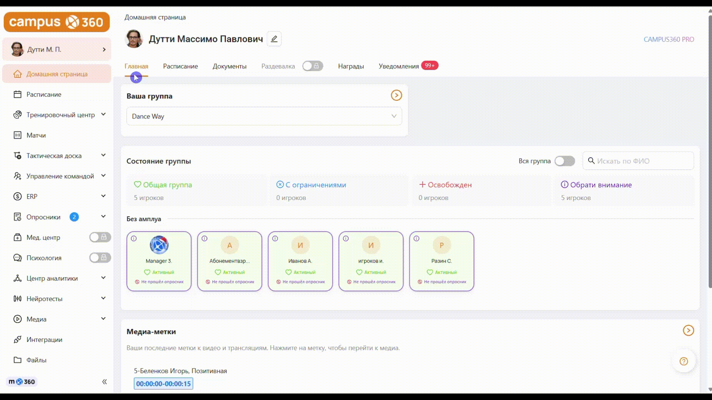This screenshot has width=712, height=400.
Task: Toggle the Вся группа switch
Action: point(564,161)
